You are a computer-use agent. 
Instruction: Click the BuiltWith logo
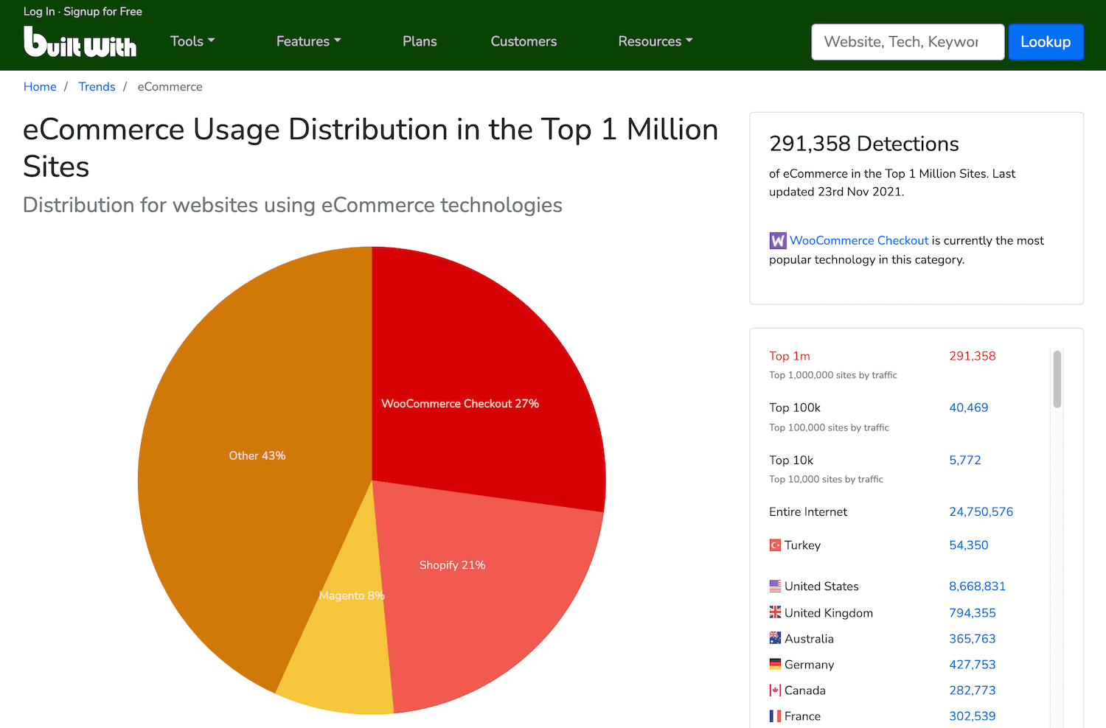[80, 42]
